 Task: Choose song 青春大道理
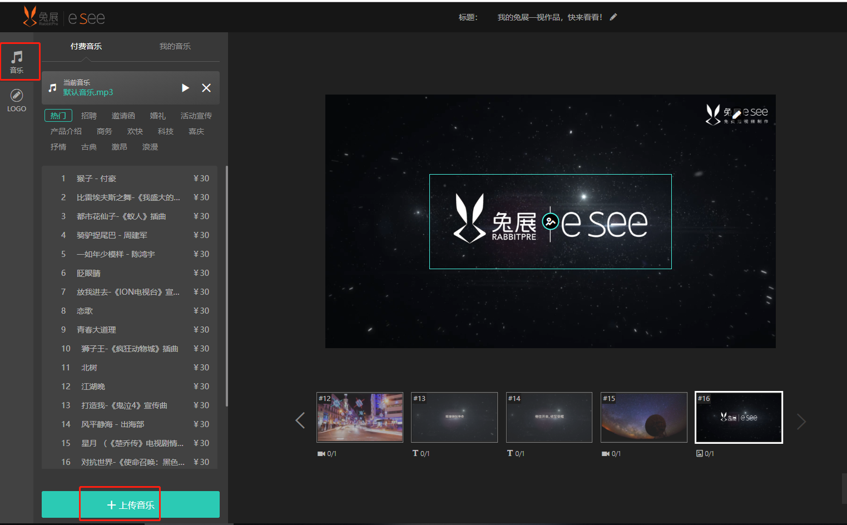[130, 330]
